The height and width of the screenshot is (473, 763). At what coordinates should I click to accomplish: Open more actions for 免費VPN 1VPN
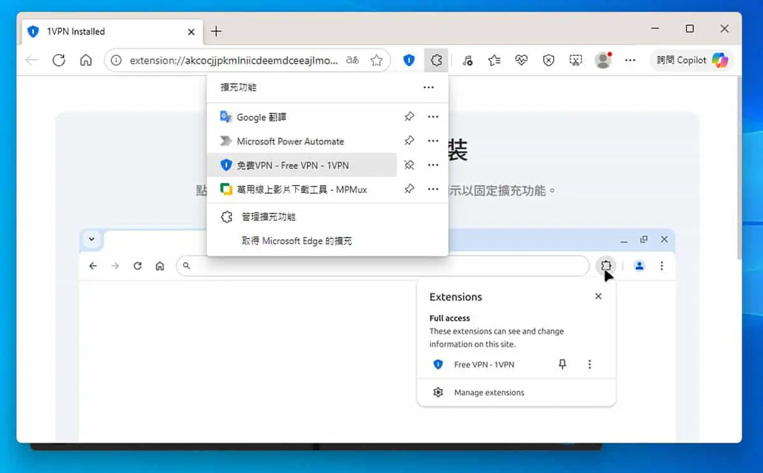click(433, 165)
